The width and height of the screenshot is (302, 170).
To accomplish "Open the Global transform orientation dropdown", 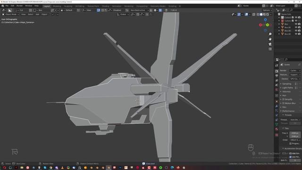I will coord(123,14).
